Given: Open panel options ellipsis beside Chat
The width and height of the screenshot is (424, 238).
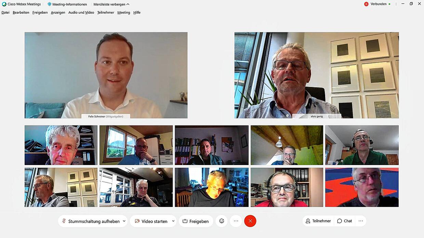Looking at the screenshot, I should (361, 221).
